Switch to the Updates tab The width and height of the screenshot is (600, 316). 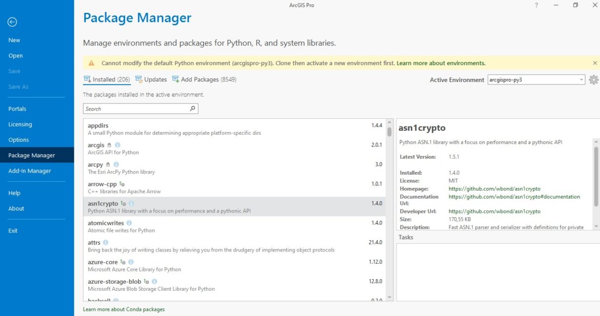(x=151, y=79)
